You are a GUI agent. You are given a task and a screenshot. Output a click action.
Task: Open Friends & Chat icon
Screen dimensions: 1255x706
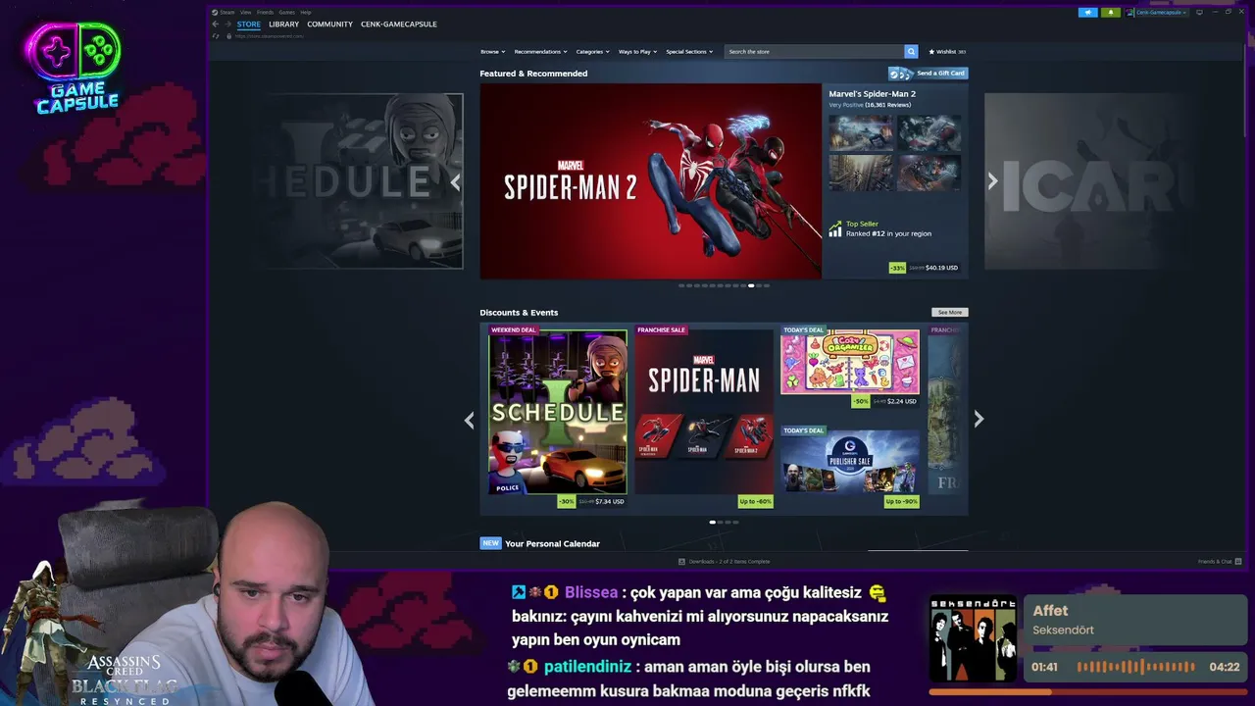pos(1238,562)
